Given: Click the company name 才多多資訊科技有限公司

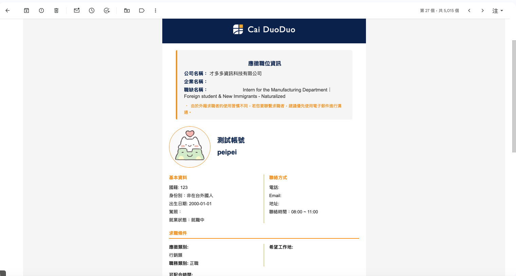Looking at the screenshot, I should [235, 73].
